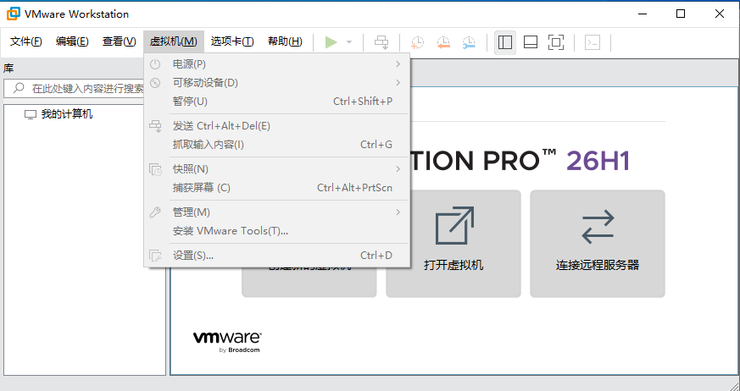Viewport: 740px width, 391px height.
Task: Select 安装 VMware Tools(T)... entry
Action: [x=276, y=231]
